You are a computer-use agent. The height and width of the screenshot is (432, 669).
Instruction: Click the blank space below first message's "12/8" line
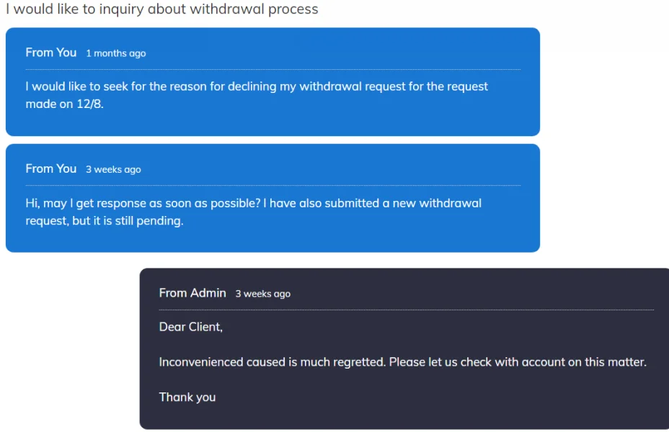[273, 124]
